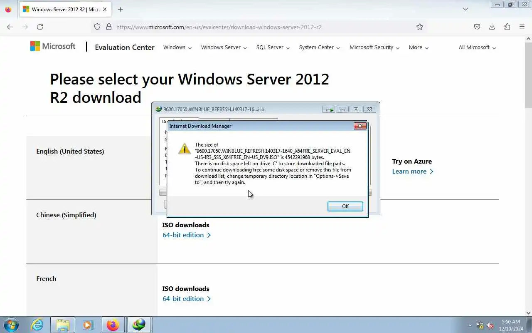Open Windows Explorer from taskbar
This screenshot has width=532, height=333.
click(x=63, y=325)
